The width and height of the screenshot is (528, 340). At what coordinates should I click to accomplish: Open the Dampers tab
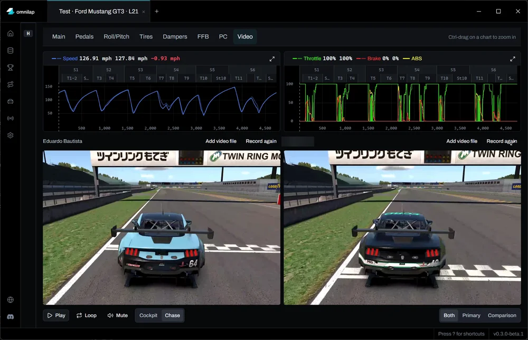coord(175,37)
